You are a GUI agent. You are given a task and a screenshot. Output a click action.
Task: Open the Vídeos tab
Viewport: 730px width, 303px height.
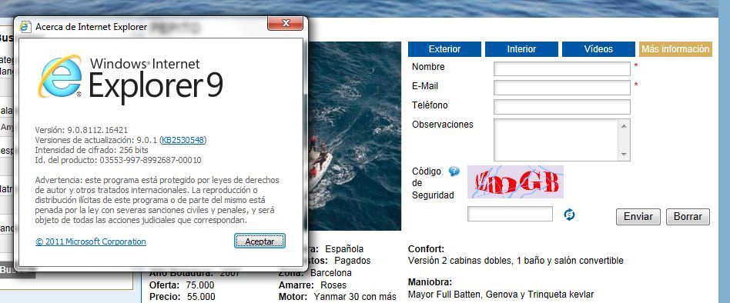(x=598, y=48)
